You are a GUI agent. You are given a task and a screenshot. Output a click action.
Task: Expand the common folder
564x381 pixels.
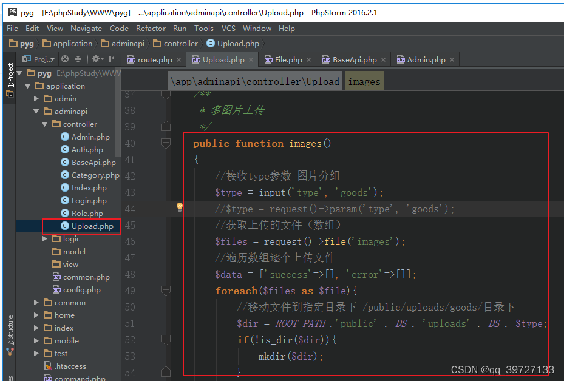(36, 303)
